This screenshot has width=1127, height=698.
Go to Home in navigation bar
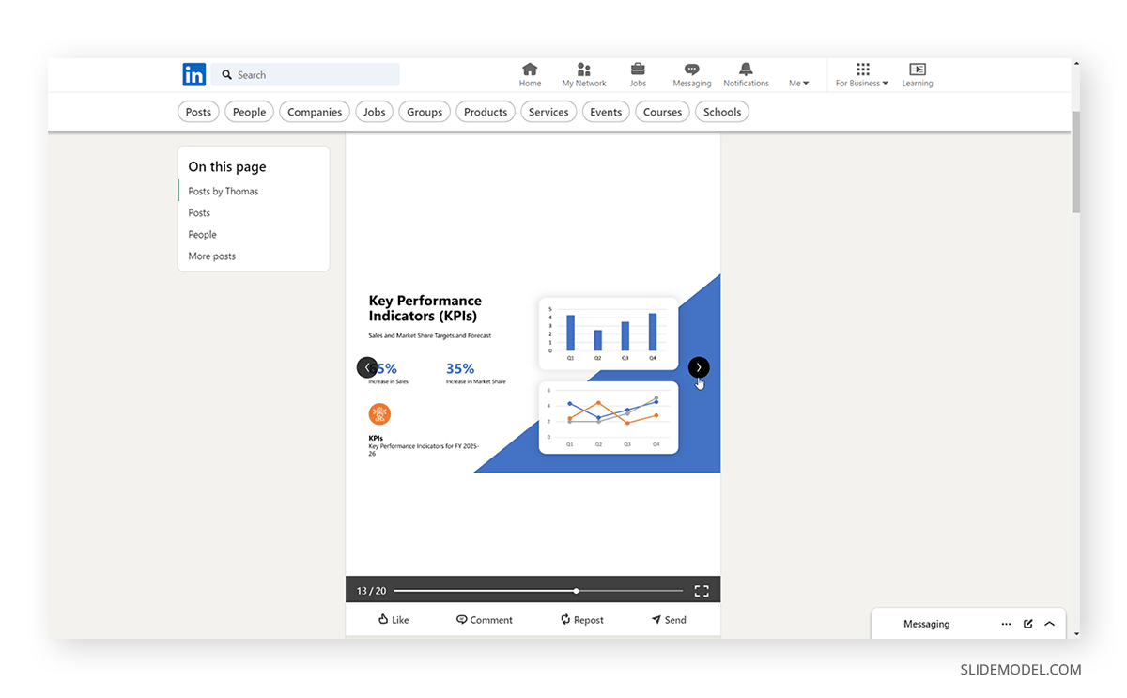point(530,75)
